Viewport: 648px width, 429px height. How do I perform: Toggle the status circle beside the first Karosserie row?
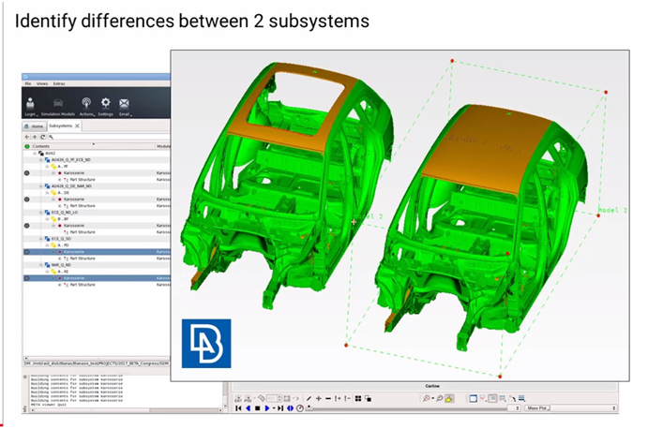pos(27,173)
